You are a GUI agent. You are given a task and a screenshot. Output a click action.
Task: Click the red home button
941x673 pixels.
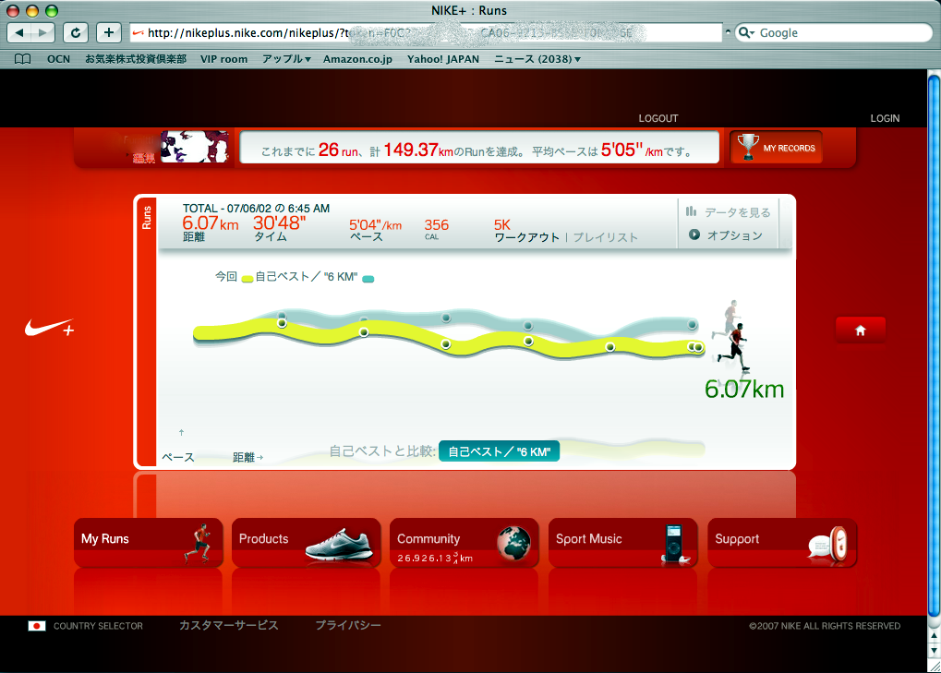coord(861,330)
